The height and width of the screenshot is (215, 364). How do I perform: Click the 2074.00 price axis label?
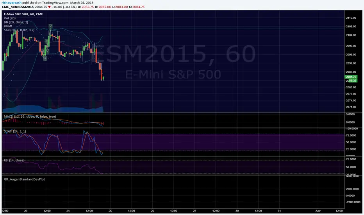351,100
